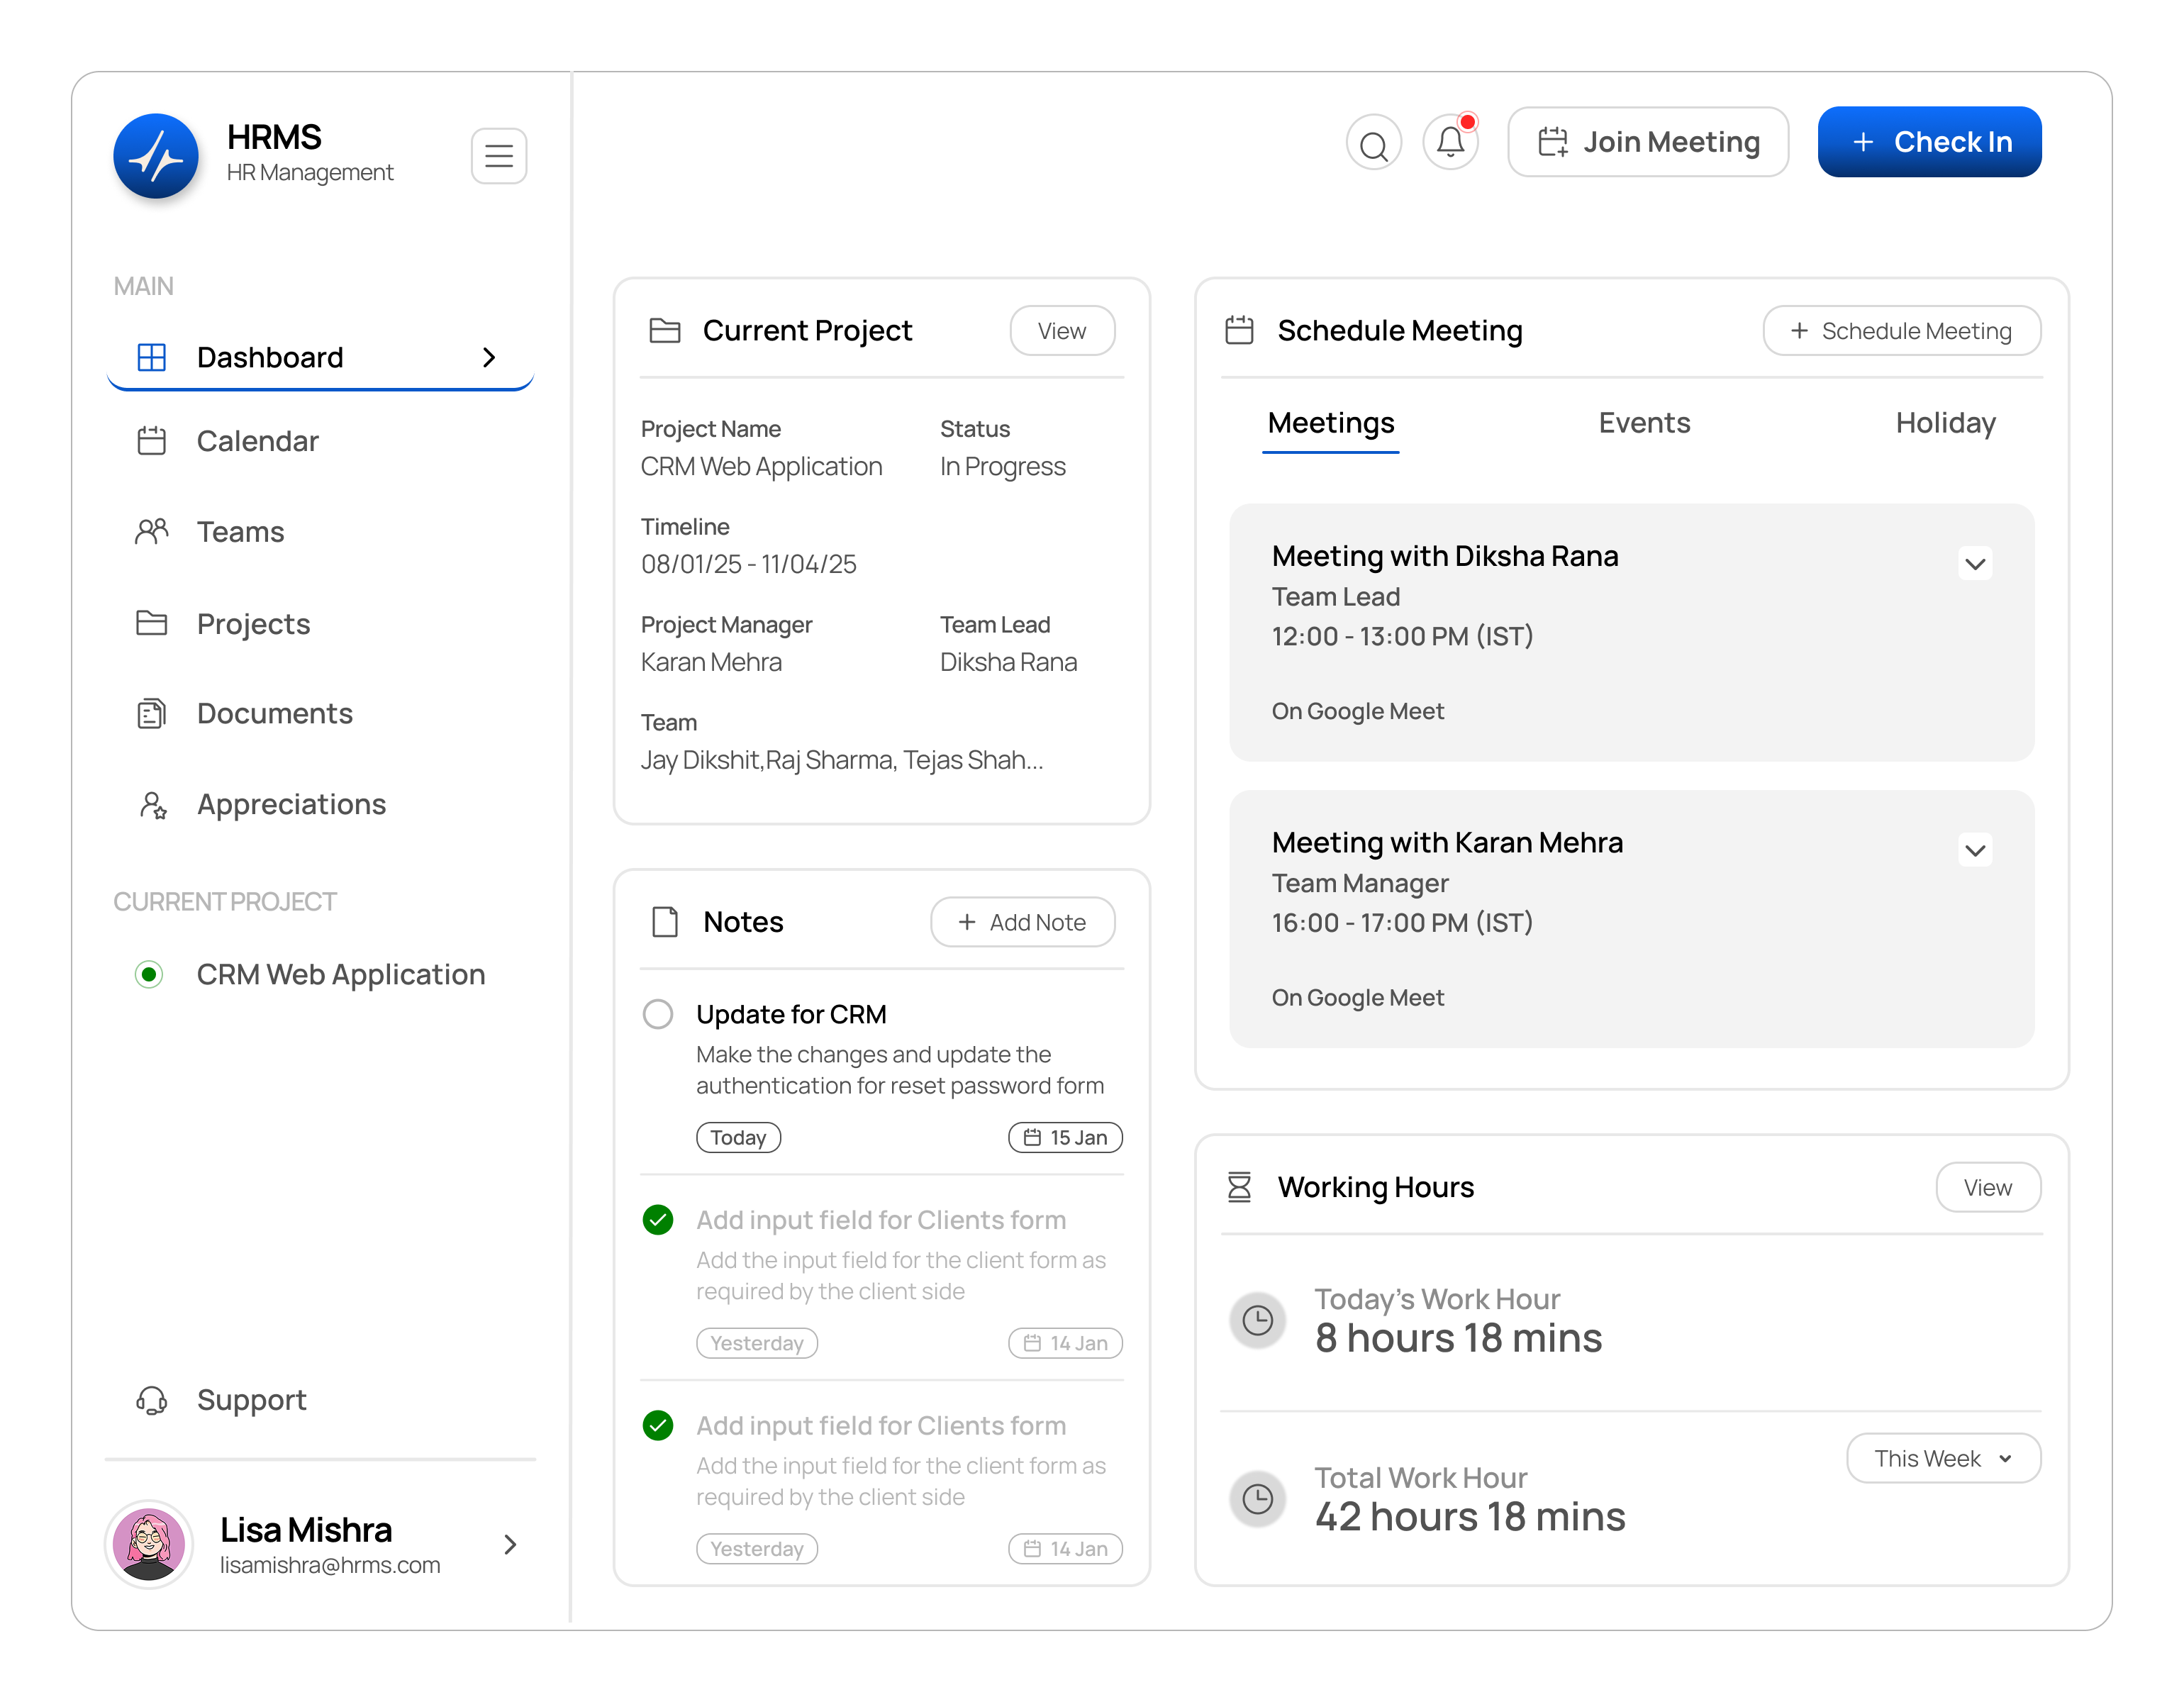Click the 08/01/25 - 11/04/25 timeline

[x=749, y=564]
